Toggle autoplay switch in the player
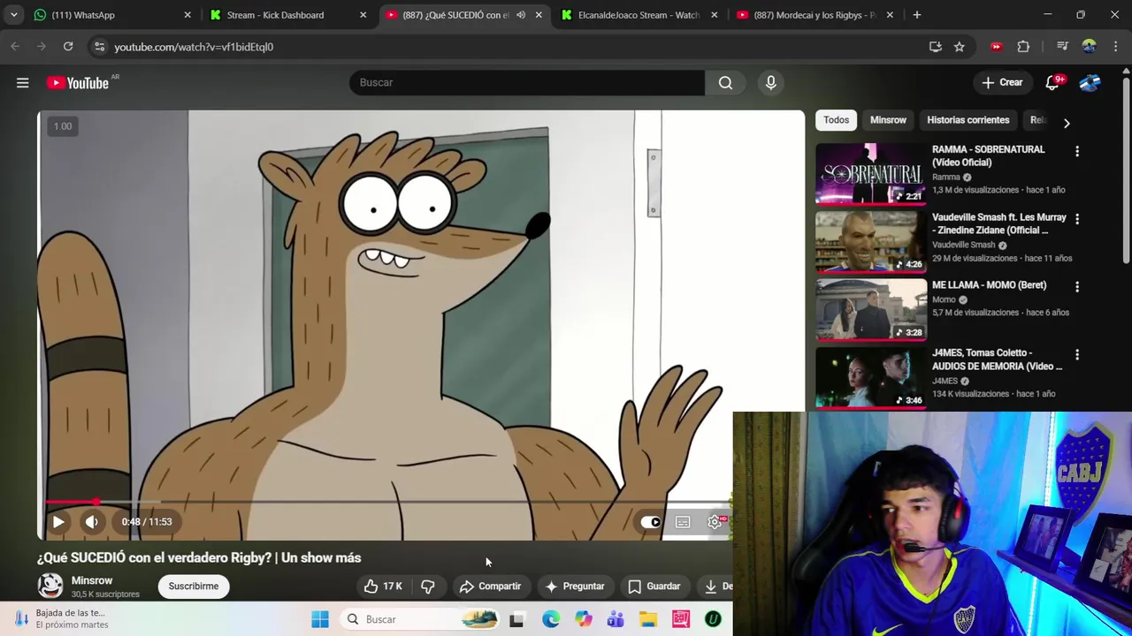The width and height of the screenshot is (1132, 636). tap(650, 522)
